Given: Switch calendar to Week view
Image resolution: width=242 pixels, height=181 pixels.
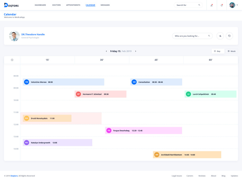Looking at the screenshot, I should [231, 51].
